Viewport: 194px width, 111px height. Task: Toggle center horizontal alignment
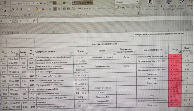[x=55, y=9]
